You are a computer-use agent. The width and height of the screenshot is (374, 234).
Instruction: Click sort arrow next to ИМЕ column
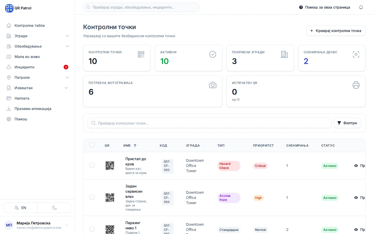tap(135, 146)
